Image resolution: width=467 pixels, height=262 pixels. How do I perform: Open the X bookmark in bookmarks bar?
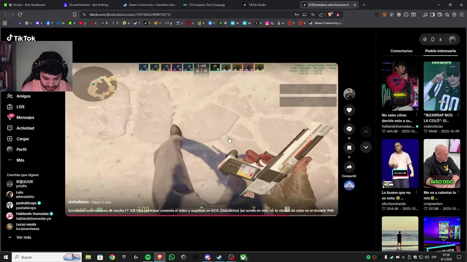click(258, 23)
